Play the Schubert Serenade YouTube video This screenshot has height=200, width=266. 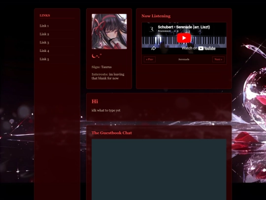coord(184,38)
